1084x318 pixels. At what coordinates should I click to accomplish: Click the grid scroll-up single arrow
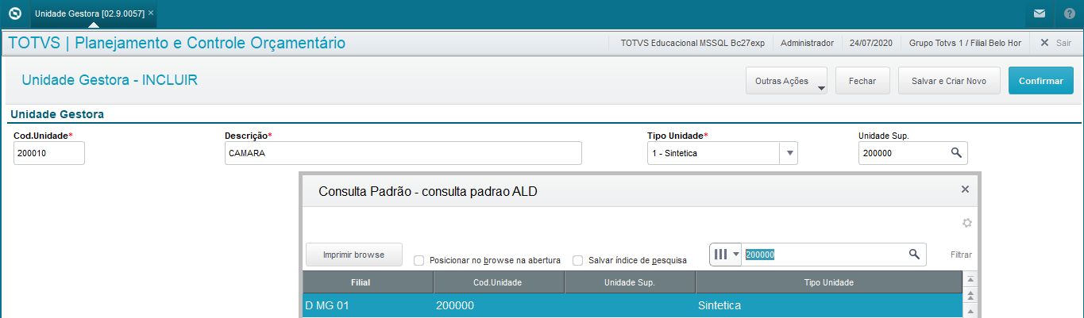pyautogui.click(x=970, y=310)
